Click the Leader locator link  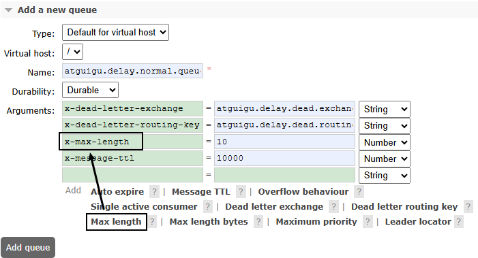pyautogui.click(x=418, y=222)
